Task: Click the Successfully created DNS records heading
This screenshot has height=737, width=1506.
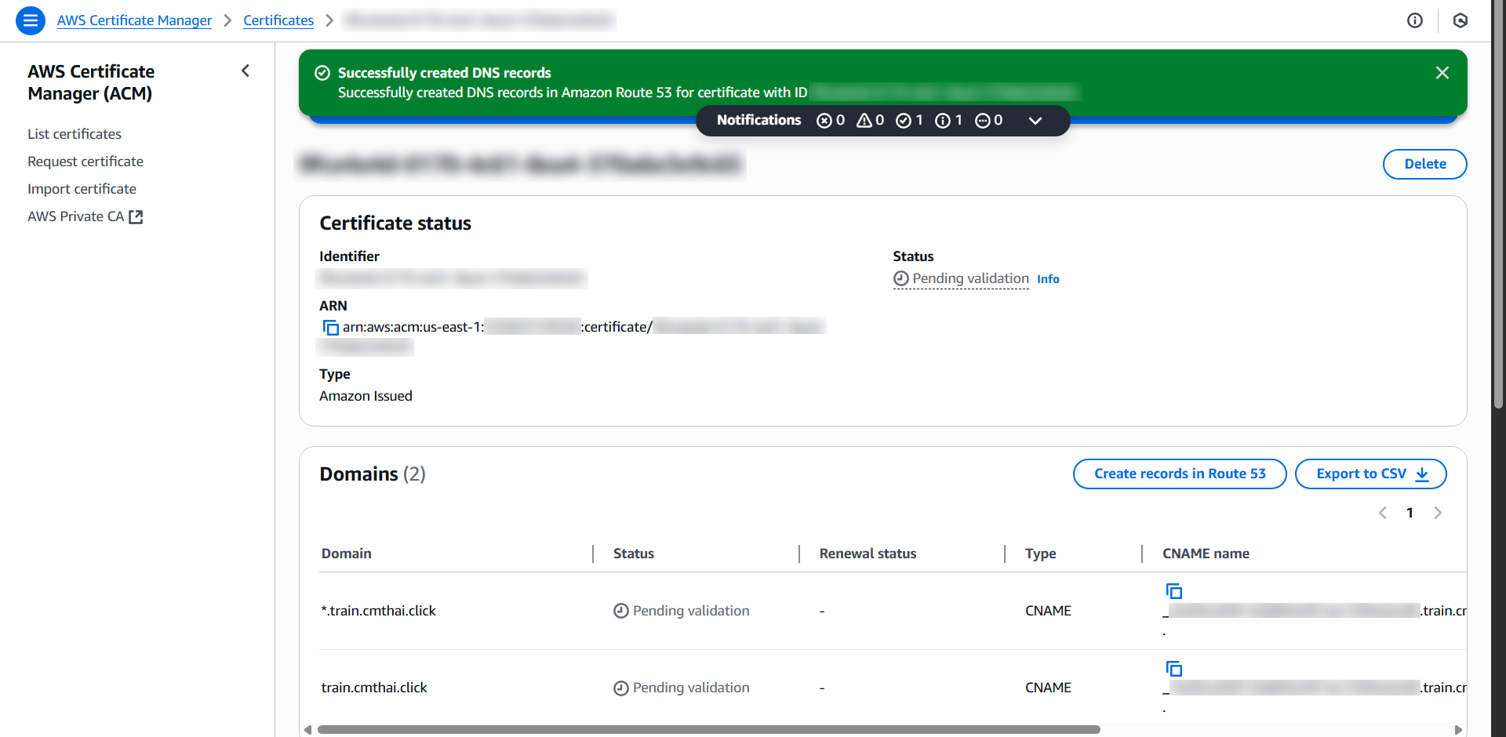Action: point(444,73)
